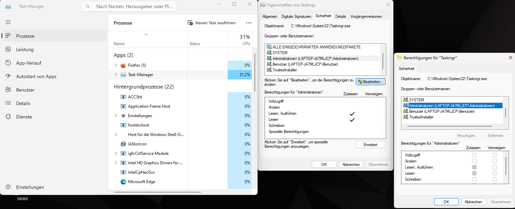Check Vollzugriff Verweigern checkbox
The height and width of the screenshot is (209, 515).
pos(494,155)
